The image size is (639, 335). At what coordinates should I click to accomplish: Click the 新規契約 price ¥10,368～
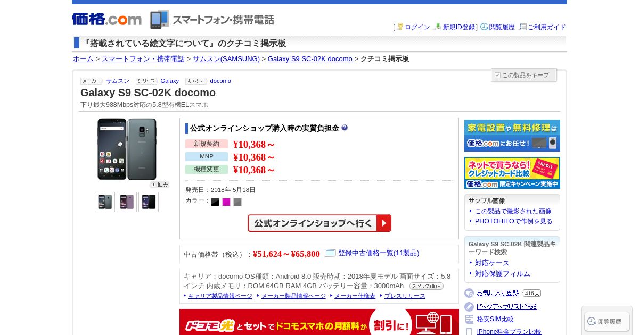[254, 145]
